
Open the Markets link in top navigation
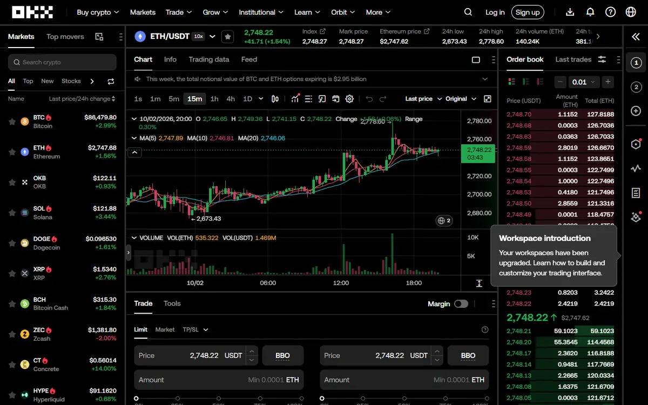tap(143, 12)
